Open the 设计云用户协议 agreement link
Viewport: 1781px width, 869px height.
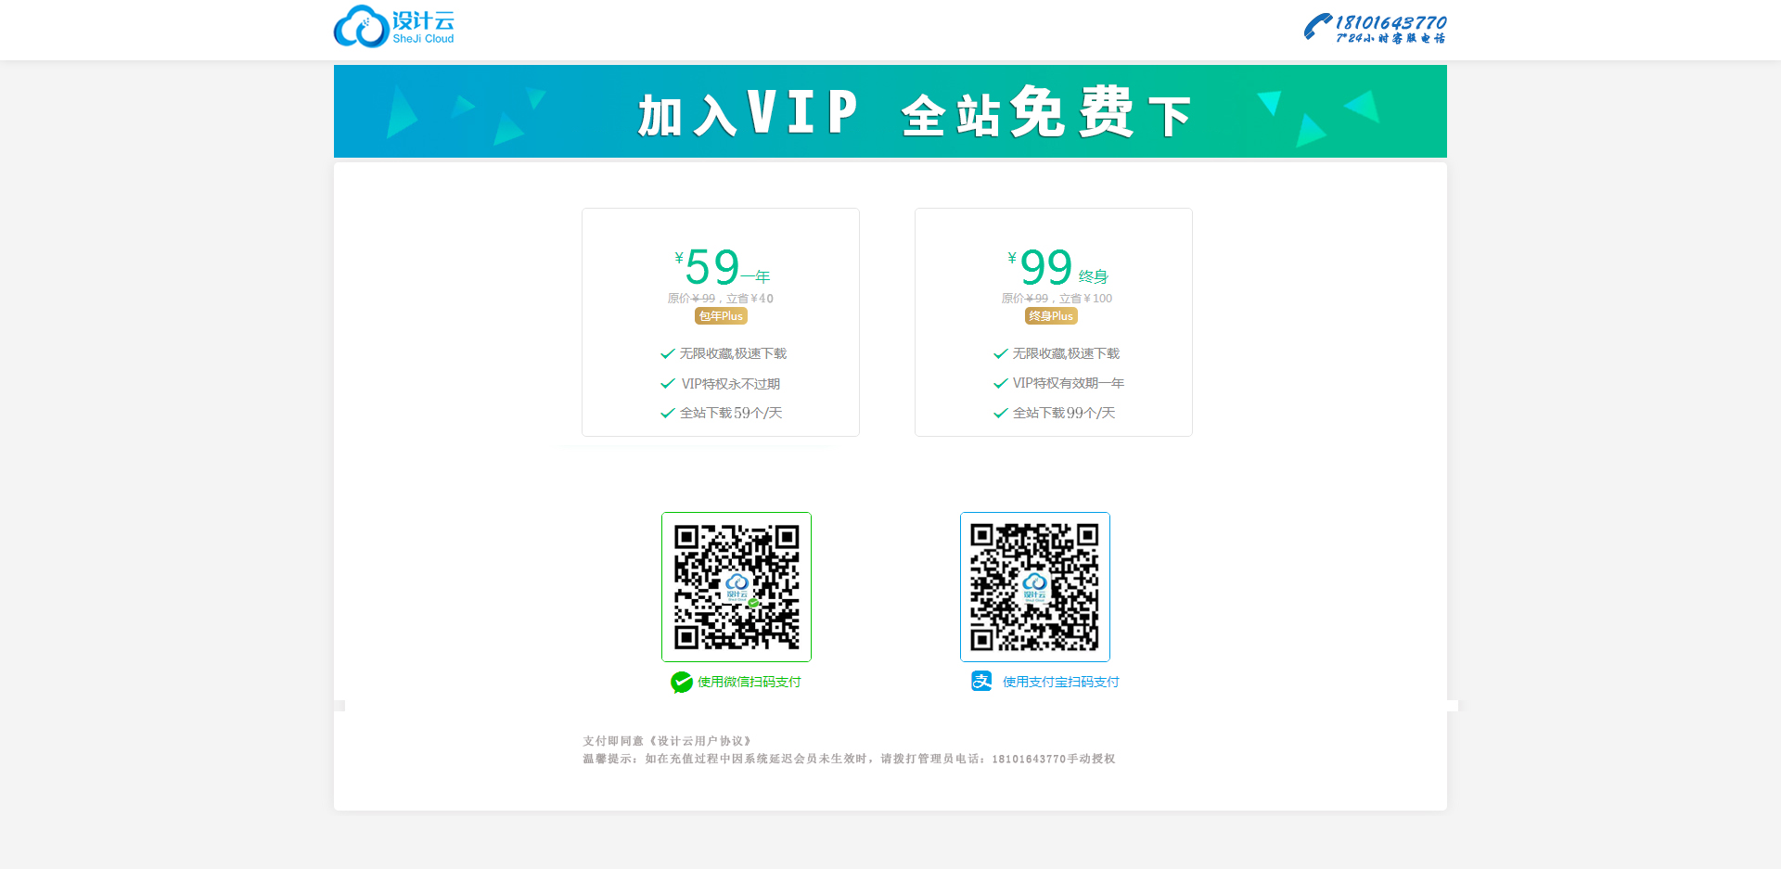(700, 741)
